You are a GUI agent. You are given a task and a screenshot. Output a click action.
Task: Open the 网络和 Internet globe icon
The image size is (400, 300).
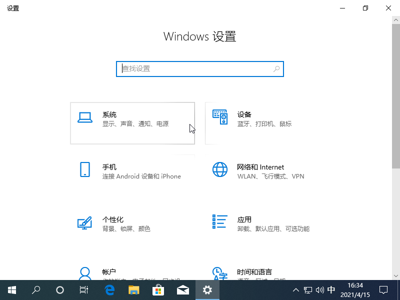[x=220, y=169]
